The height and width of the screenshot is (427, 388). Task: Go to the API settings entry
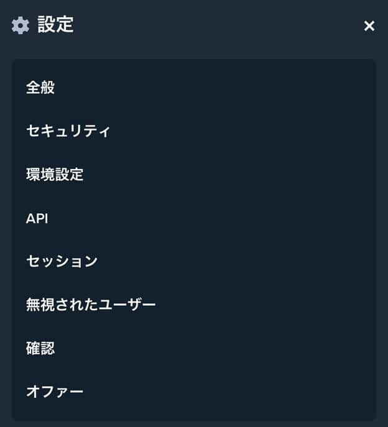(x=37, y=218)
